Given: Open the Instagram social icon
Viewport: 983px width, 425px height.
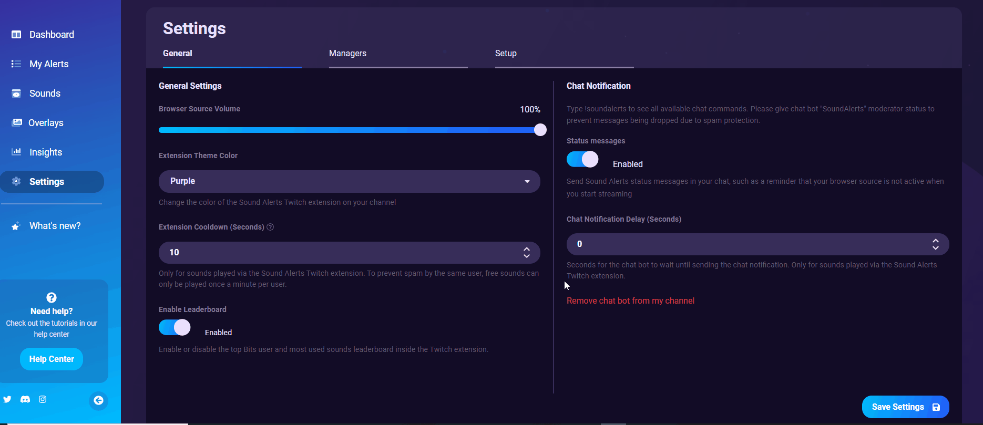Looking at the screenshot, I should pyautogui.click(x=43, y=399).
